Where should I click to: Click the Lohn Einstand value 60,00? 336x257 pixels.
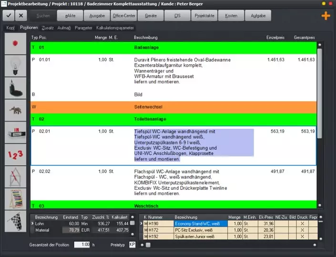(74, 224)
